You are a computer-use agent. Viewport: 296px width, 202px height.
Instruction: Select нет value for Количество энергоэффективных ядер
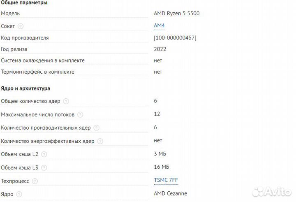(x=158, y=141)
